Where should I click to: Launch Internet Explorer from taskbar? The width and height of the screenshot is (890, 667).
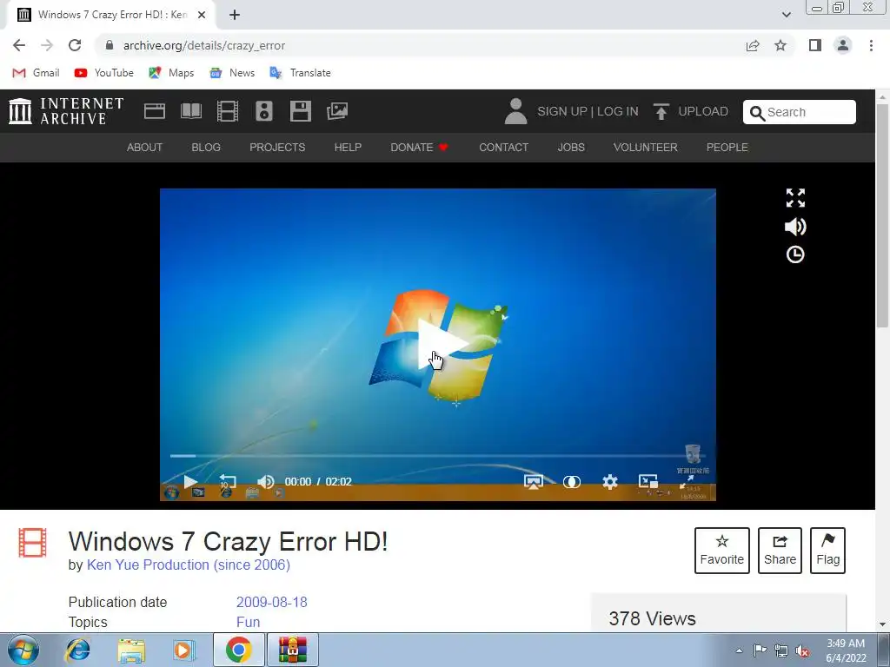[77, 650]
